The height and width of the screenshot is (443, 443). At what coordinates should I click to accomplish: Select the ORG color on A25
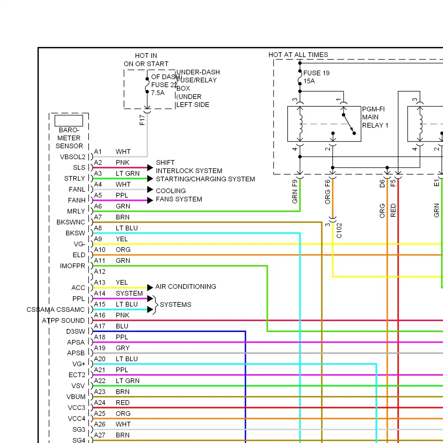pos(123,413)
